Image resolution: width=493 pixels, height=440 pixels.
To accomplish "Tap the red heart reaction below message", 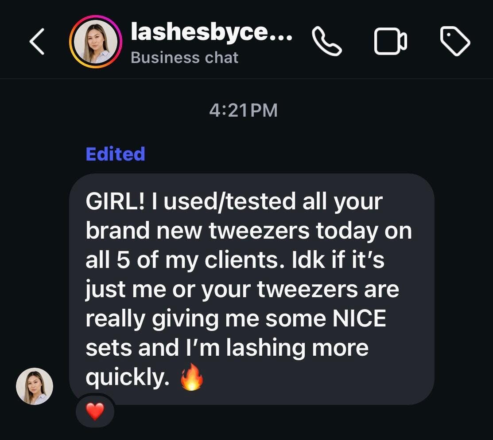I will pos(94,412).
